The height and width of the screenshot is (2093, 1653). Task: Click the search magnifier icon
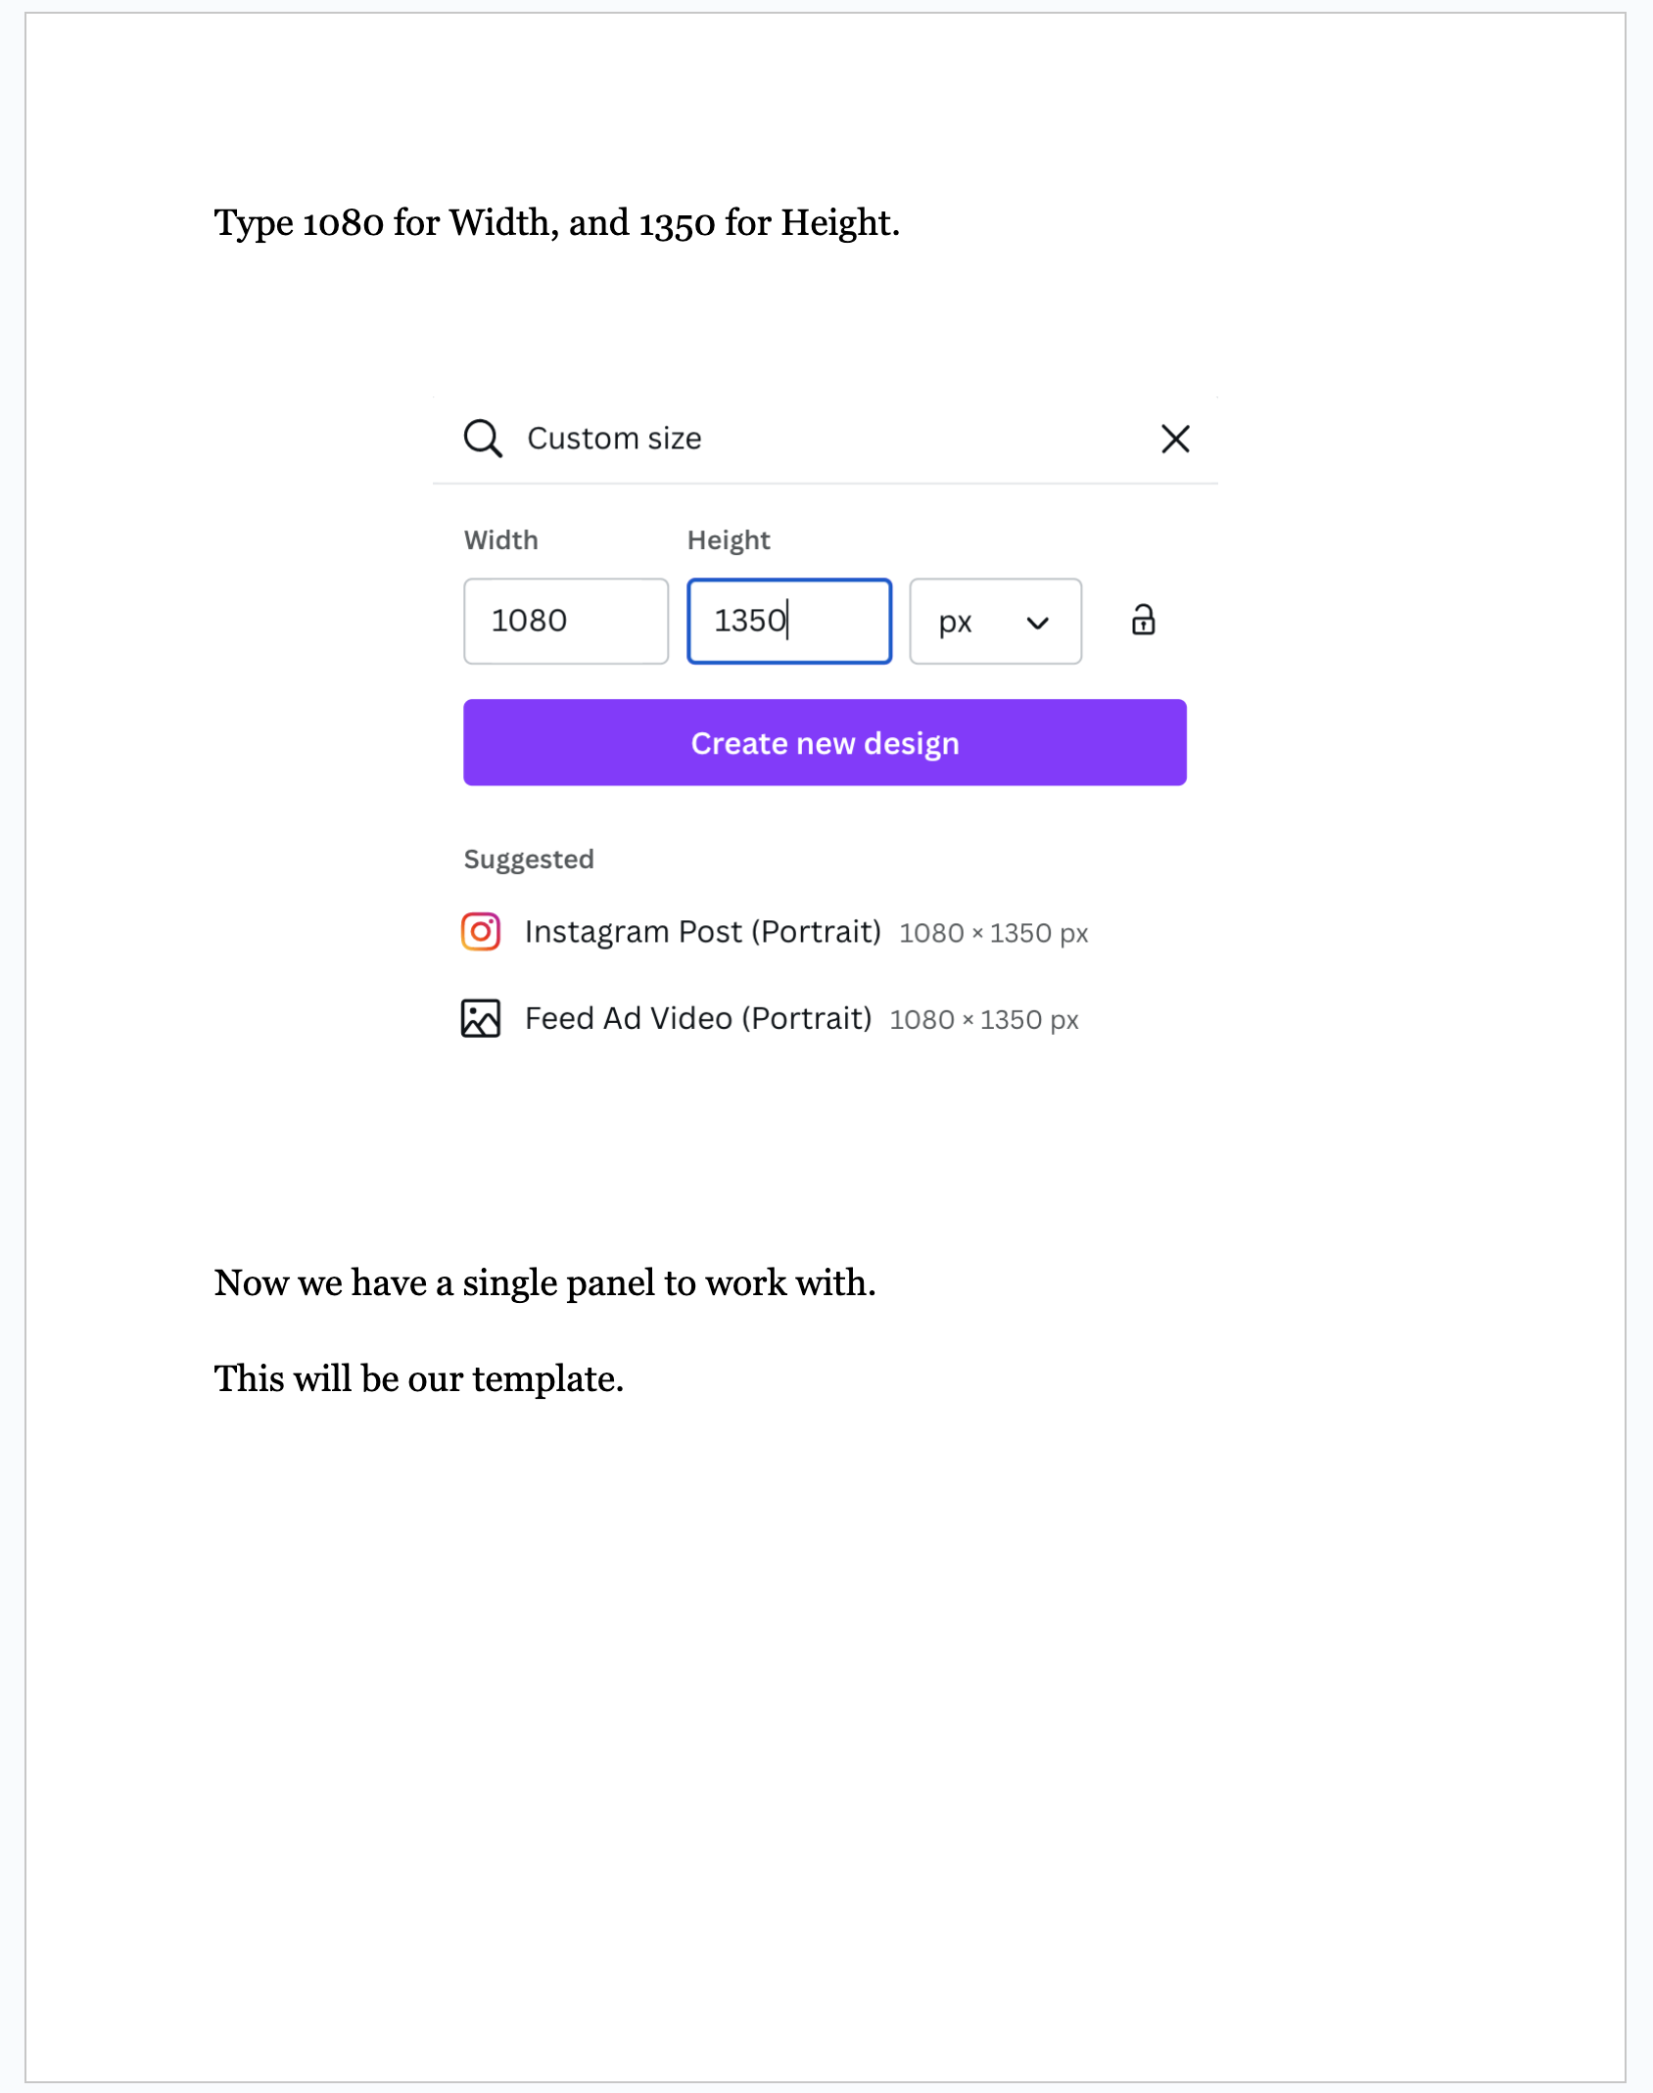pos(483,439)
